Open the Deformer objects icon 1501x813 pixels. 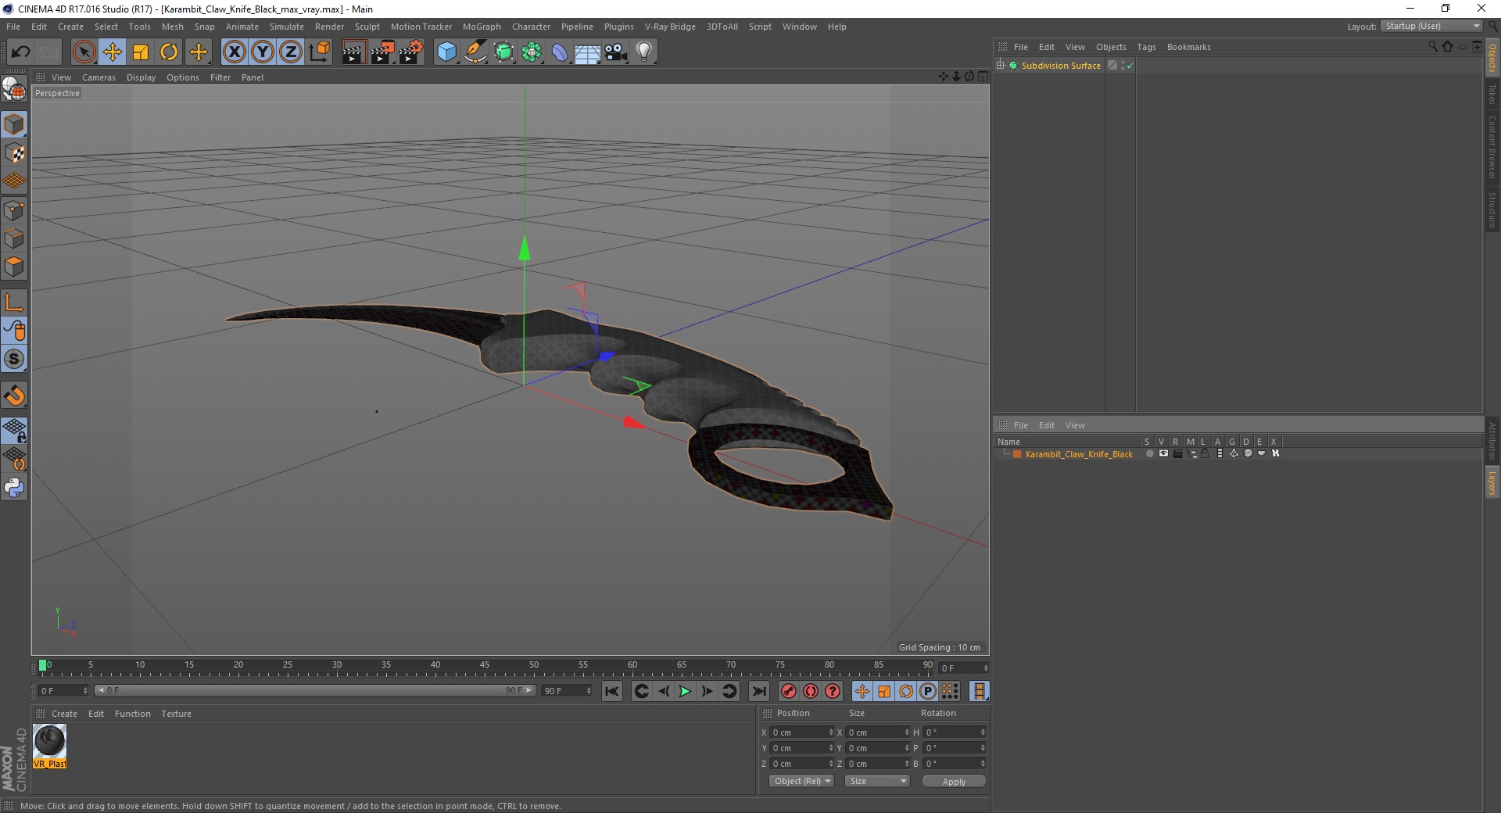pyautogui.click(x=560, y=52)
